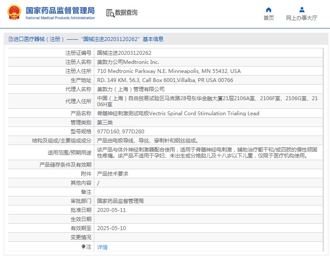The image size is (330, 259).
Task: Click National Medical Products Administration subtitle
Action: tap(60, 18)
